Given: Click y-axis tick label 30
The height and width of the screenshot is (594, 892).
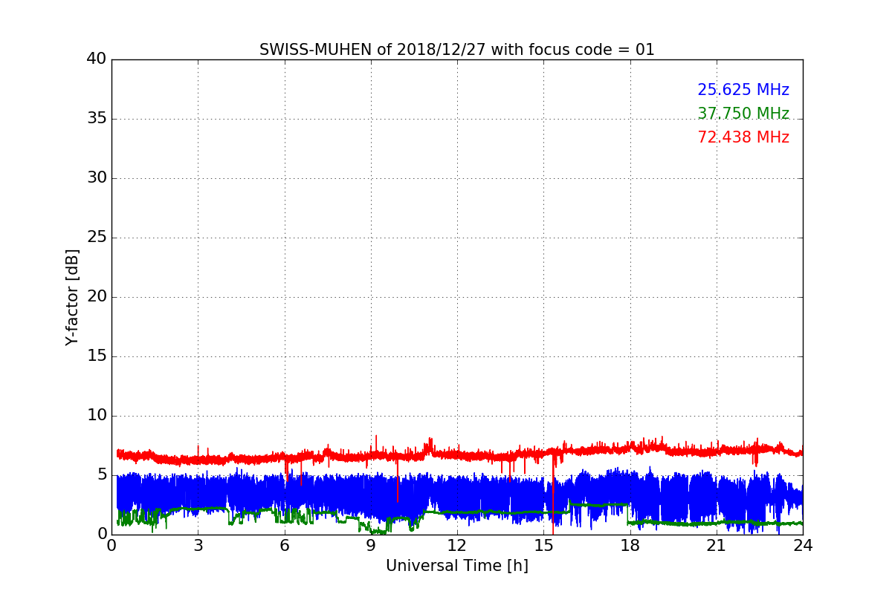Looking at the screenshot, I should coord(97,177).
